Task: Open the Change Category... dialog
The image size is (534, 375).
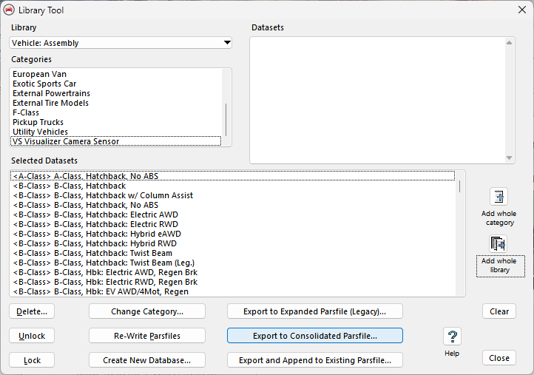Action: tap(147, 311)
